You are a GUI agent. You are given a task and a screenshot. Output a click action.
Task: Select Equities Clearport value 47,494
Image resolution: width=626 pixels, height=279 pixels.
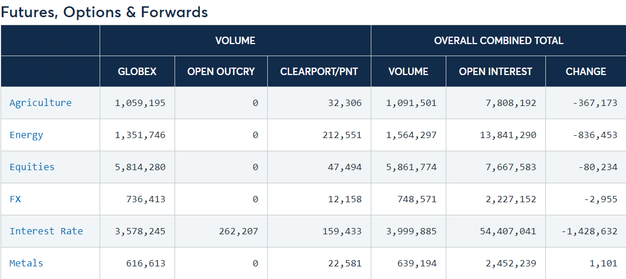[345, 167]
